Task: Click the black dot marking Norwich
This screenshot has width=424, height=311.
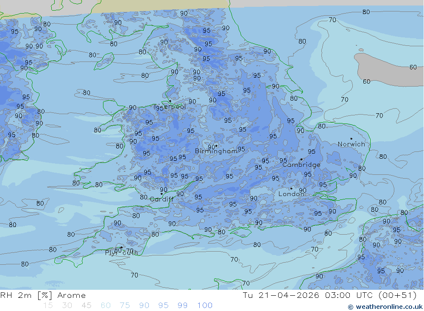Action: (351, 139)
